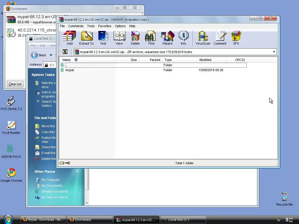Open the Tools menu
Screen dimensions: 299x224
point(91,26)
